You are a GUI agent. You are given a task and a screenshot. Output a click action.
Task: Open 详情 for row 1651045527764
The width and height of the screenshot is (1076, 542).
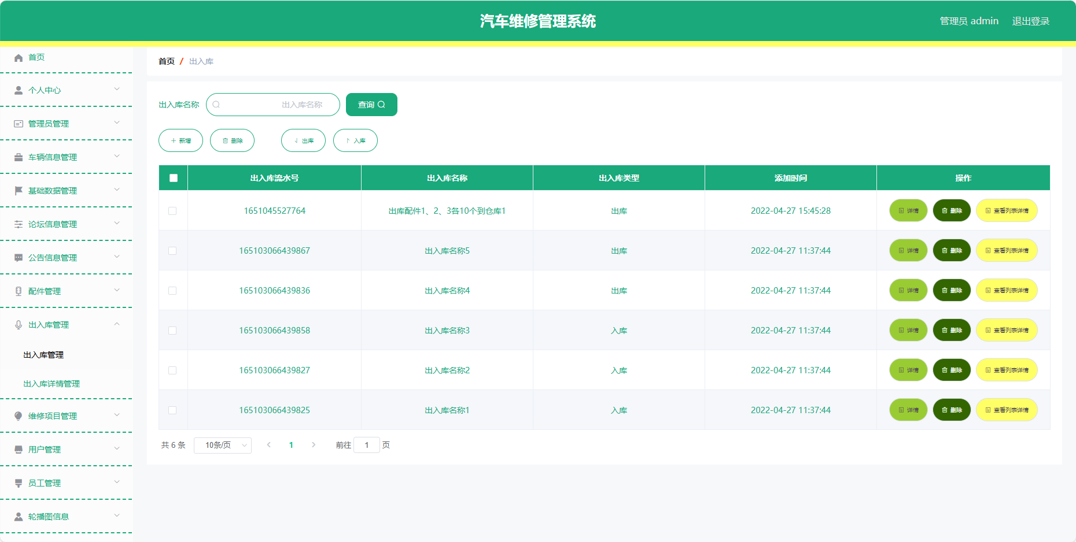pyautogui.click(x=908, y=211)
